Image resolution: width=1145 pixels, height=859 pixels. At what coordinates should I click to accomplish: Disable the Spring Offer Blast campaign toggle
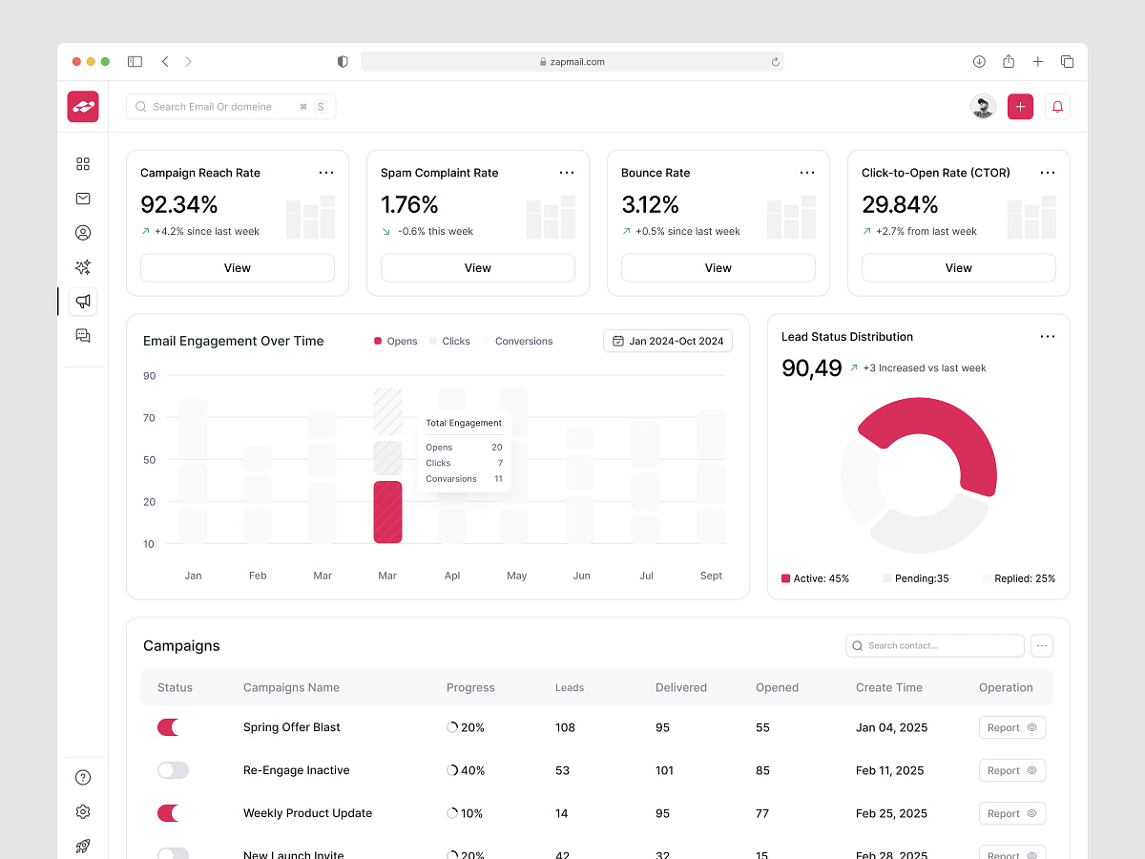pos(169,727)
